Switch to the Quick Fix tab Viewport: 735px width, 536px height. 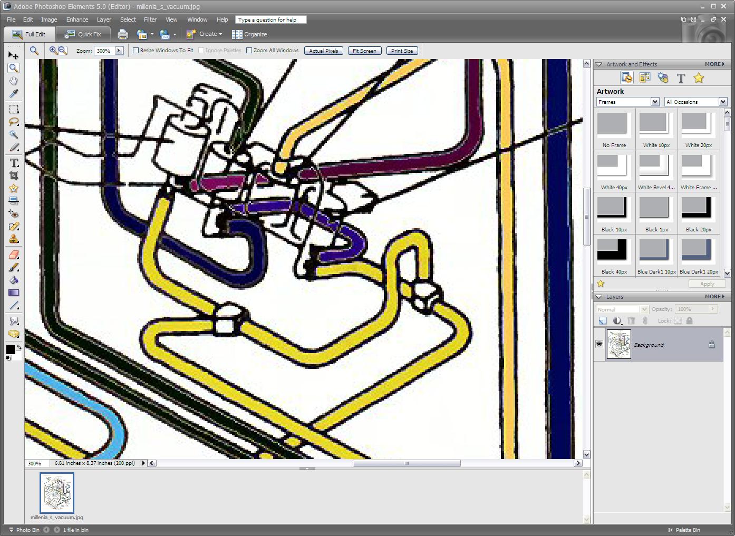pos(83,34)
